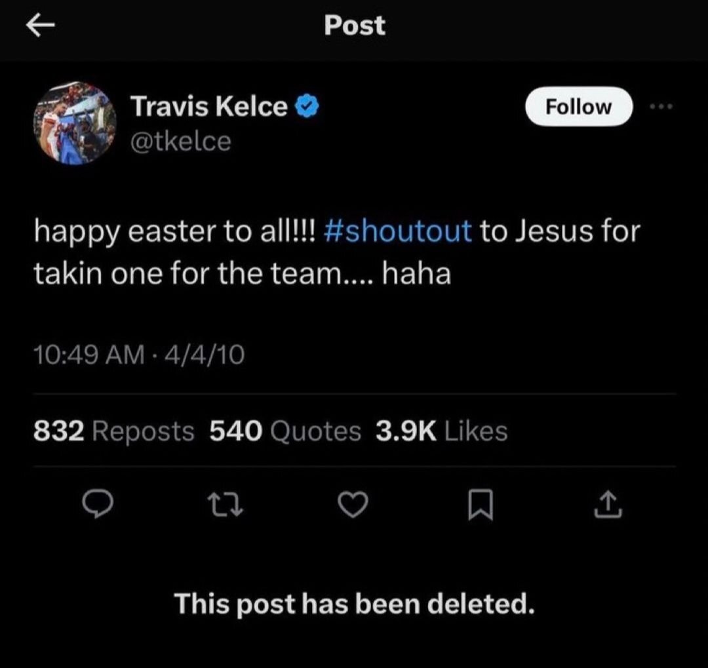Share the post via the upload arrow icon
708x668 pixels.
coord(608,505)
